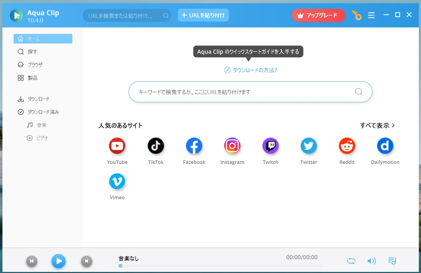This screenshot has height=273, width=421.
Task: Open the playlist icon in the player bar
Action: [392, 261]
